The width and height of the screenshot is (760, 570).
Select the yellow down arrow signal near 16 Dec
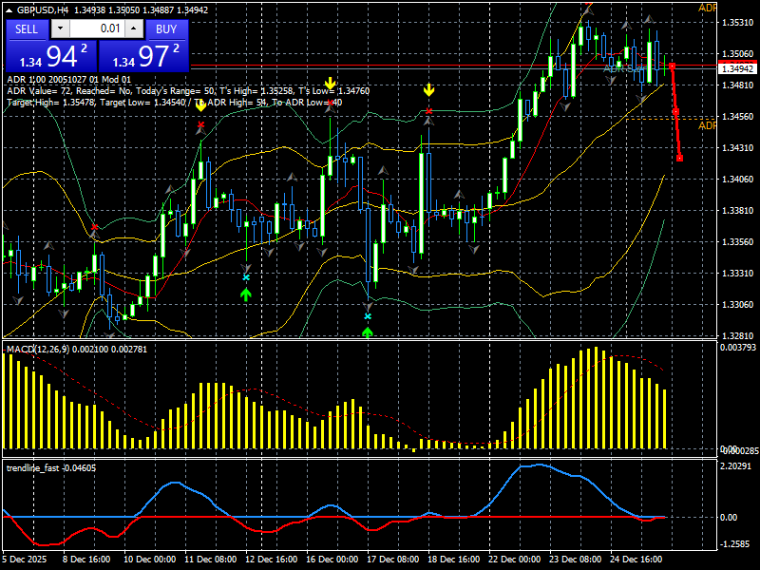click(330, 84)
